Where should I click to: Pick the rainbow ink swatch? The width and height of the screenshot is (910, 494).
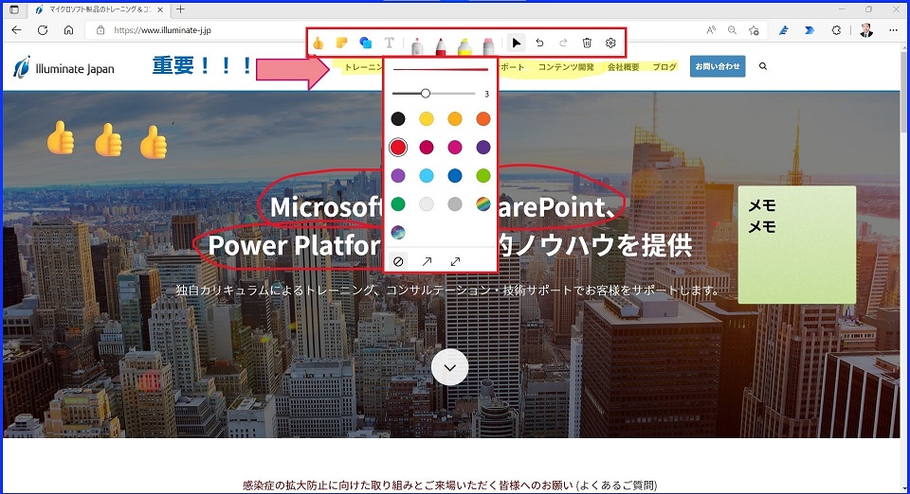click(x=483, y=203)
